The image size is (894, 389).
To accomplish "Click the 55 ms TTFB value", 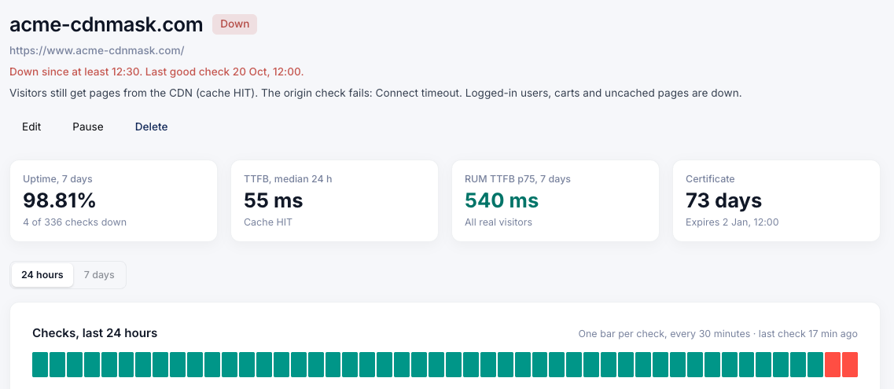I will (x=273, y=200).
